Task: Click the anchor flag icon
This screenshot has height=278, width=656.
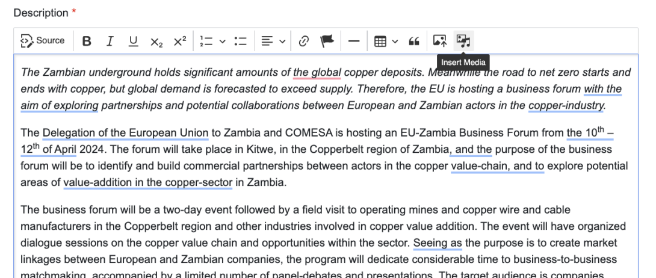Action: pyautogui.click(x=327, y=41)
